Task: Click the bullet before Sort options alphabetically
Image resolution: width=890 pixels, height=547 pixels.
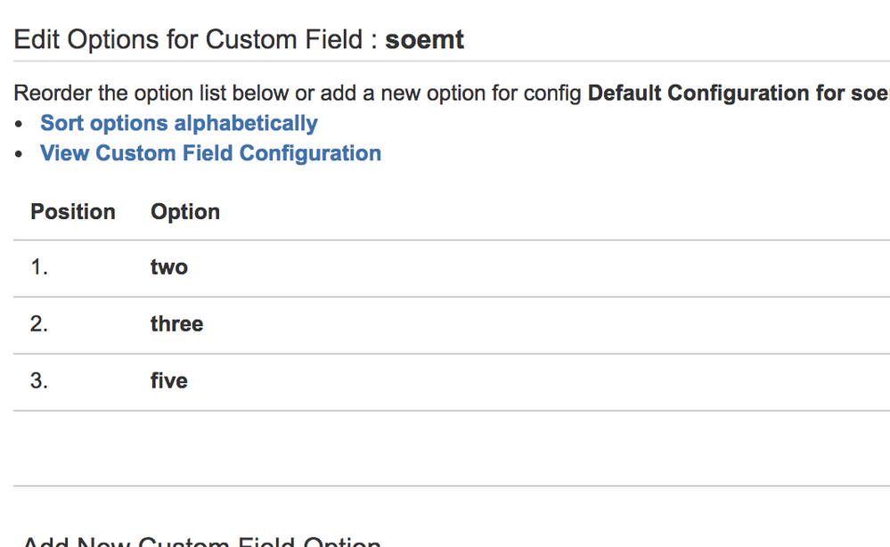Action: [x=20, y=124]
